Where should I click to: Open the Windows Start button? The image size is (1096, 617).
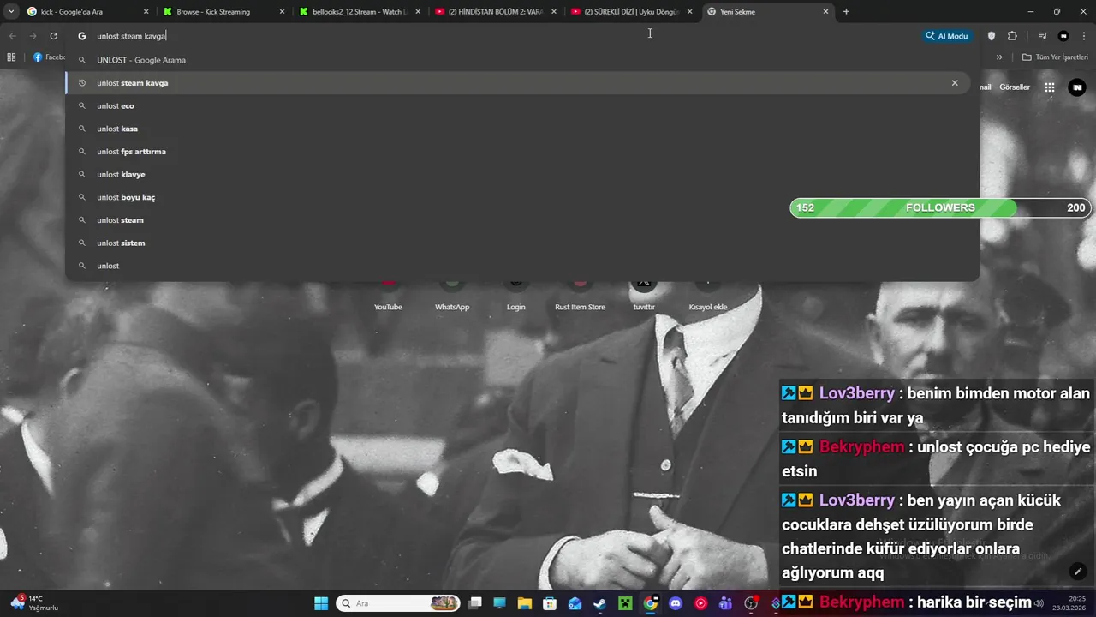(321, 603)
